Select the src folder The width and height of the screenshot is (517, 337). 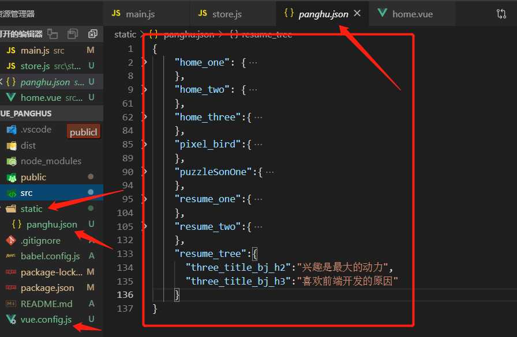[x=51, y=193]
